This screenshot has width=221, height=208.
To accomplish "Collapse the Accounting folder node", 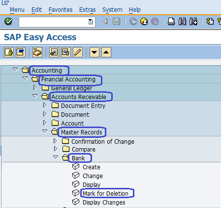I will (15, 70).
